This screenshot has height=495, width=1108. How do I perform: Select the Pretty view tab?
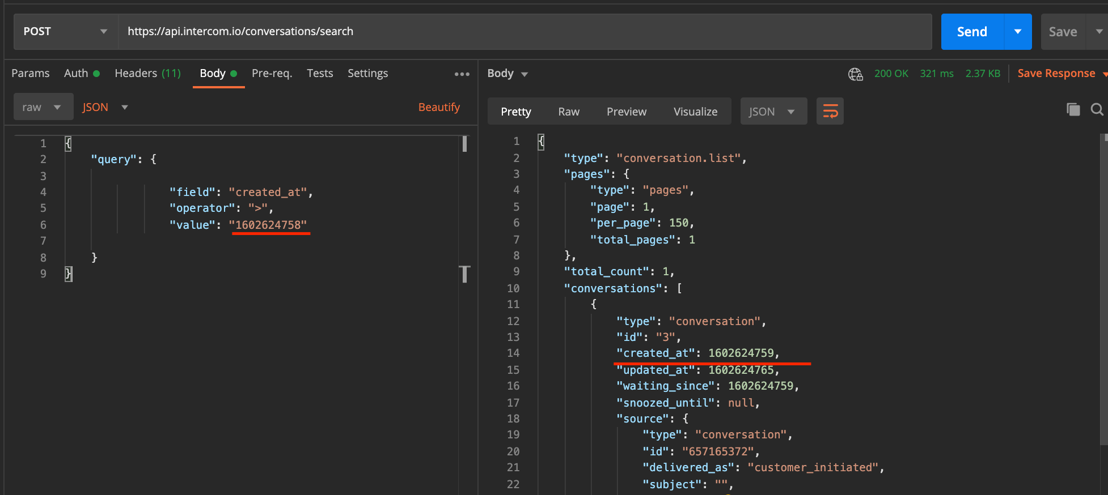(x=516, y=112)
